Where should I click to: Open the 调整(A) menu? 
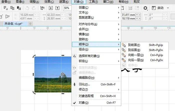click(x=34, y=2)
